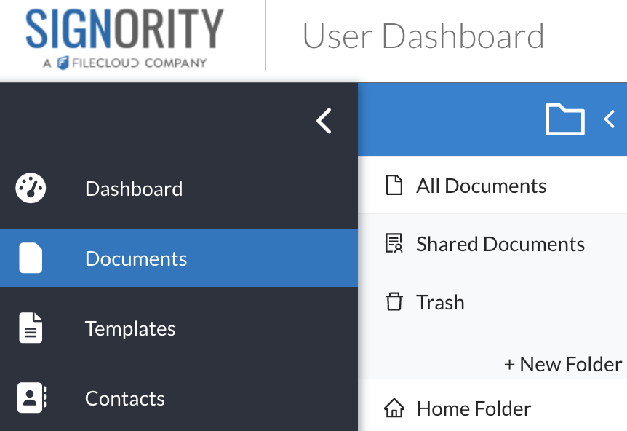The width and height of the screenshot is (627, 431).
Task: Open Shared Documents
Action: [x=492, y=244]
